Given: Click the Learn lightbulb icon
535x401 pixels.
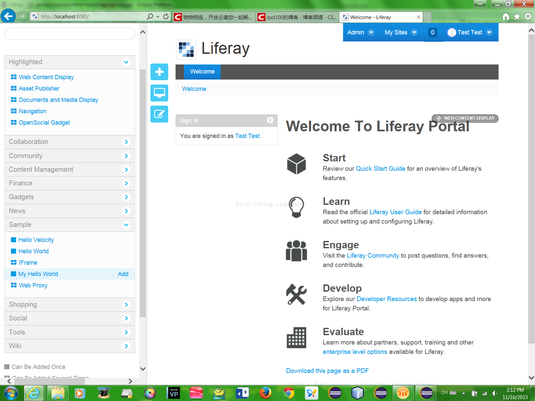Looking at the screenshot, I should tap(296, 207).
